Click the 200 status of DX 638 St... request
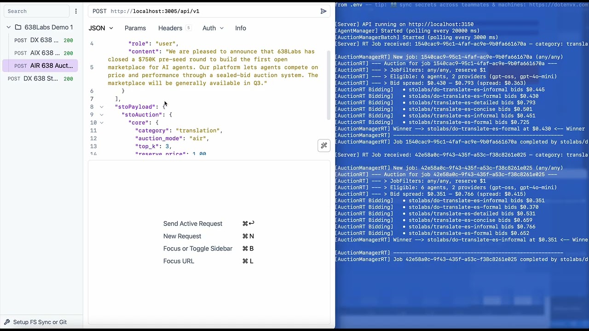 [68, 79]
